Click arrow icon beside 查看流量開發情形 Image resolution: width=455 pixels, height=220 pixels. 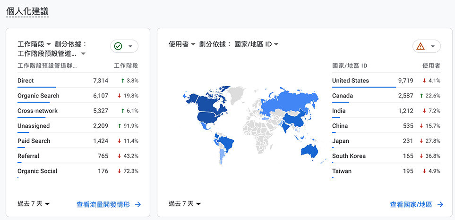pos(138,204)
